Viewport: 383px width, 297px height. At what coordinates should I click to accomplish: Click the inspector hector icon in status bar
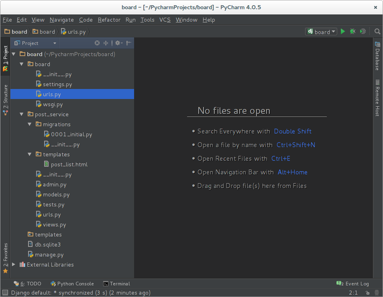point(377,293)
